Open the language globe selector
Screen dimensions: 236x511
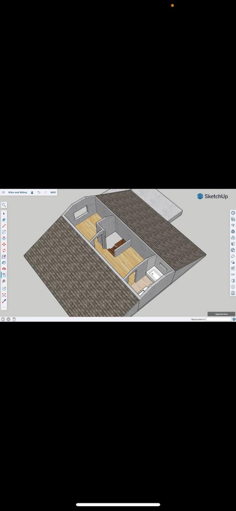(x=9, y=319)
